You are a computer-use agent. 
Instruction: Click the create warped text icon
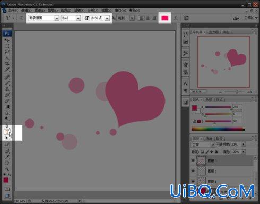point(176,18)
